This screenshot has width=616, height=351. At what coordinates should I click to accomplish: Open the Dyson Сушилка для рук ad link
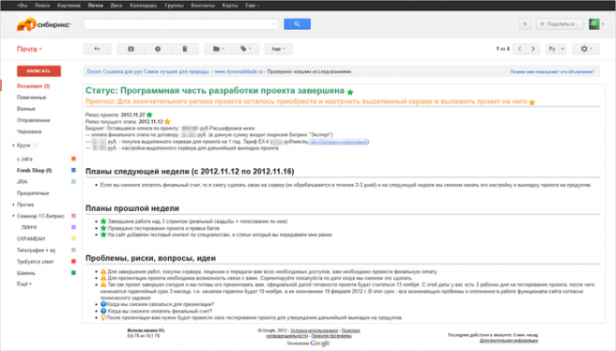pyautogui.click(x=147, y=72)
